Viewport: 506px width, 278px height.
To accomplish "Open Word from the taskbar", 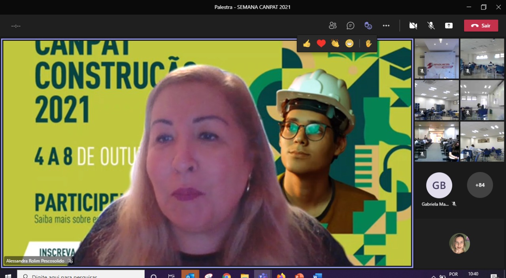I will tap(317, 275).
